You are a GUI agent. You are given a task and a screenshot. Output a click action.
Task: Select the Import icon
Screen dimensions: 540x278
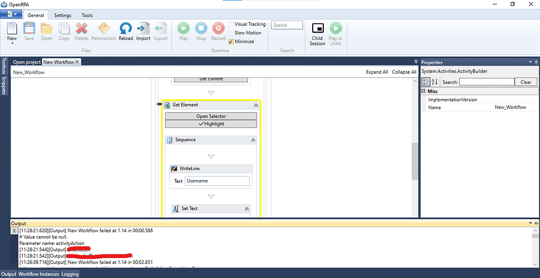143,28
